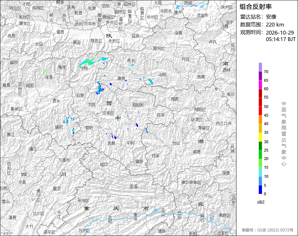Click the 岚皋 county label
This screenshot has width=298, height=236.
(x=111, y=143)
